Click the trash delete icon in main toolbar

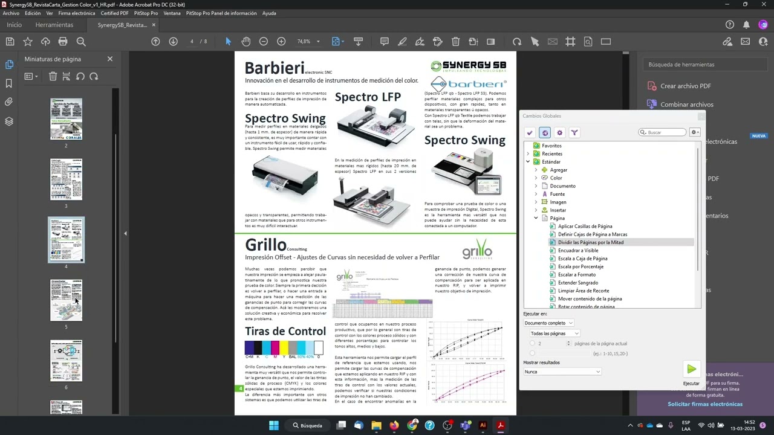click(x=456, y=42)
